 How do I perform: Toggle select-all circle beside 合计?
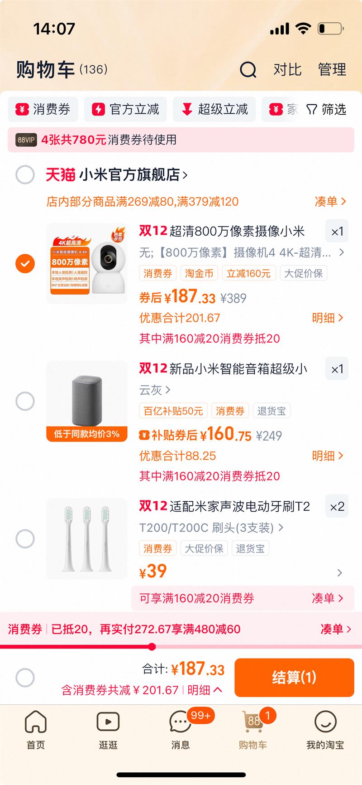tap(25, 678)
